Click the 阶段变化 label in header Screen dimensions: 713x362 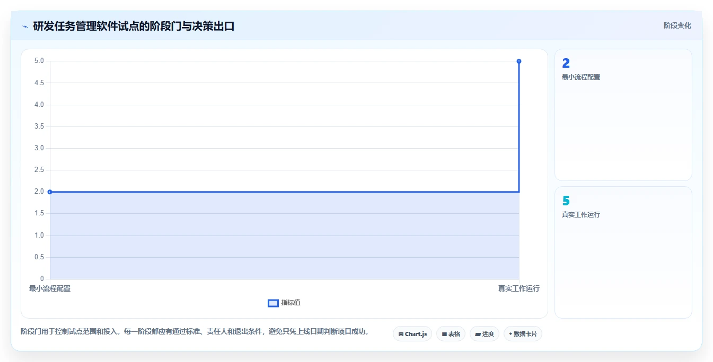coord(677,25)
